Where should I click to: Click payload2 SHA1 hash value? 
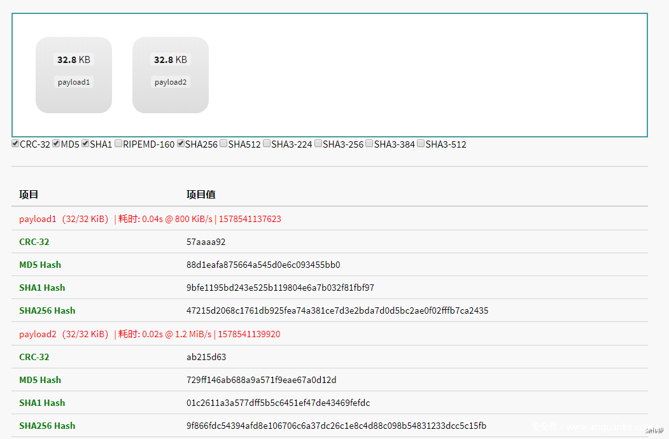[278, 403]
